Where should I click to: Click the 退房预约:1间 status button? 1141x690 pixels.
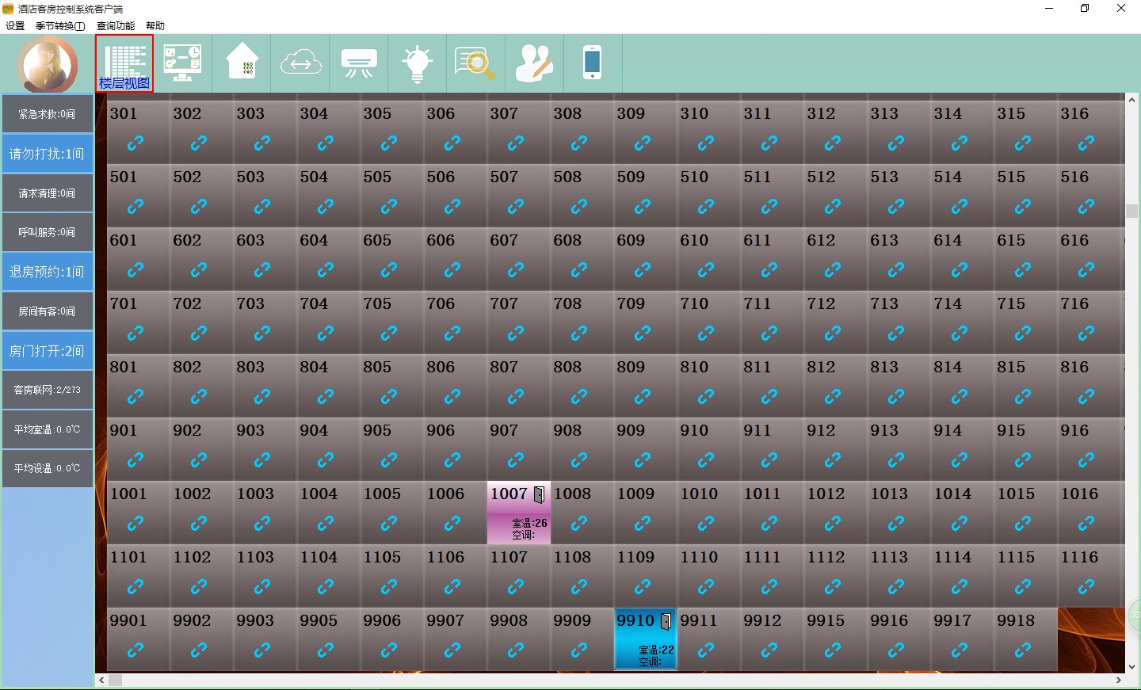click(x=47, y=272)
